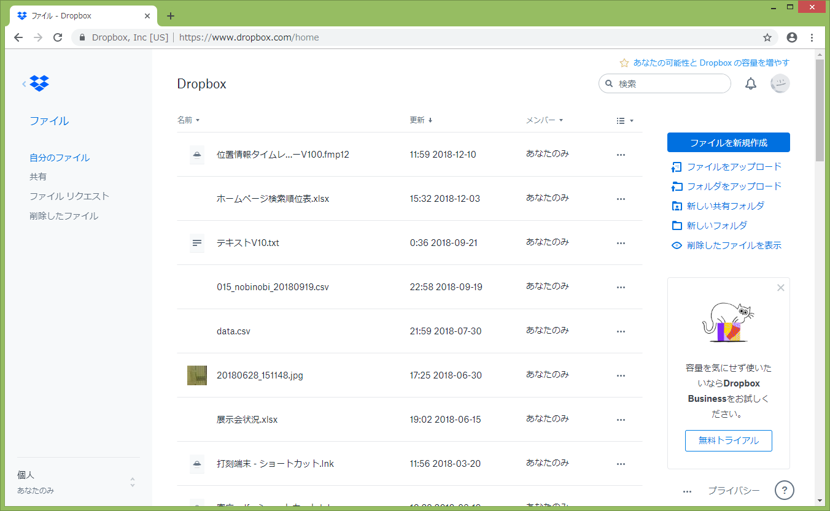
Task: Start the 無料トライアル
Action: (729, 440)
